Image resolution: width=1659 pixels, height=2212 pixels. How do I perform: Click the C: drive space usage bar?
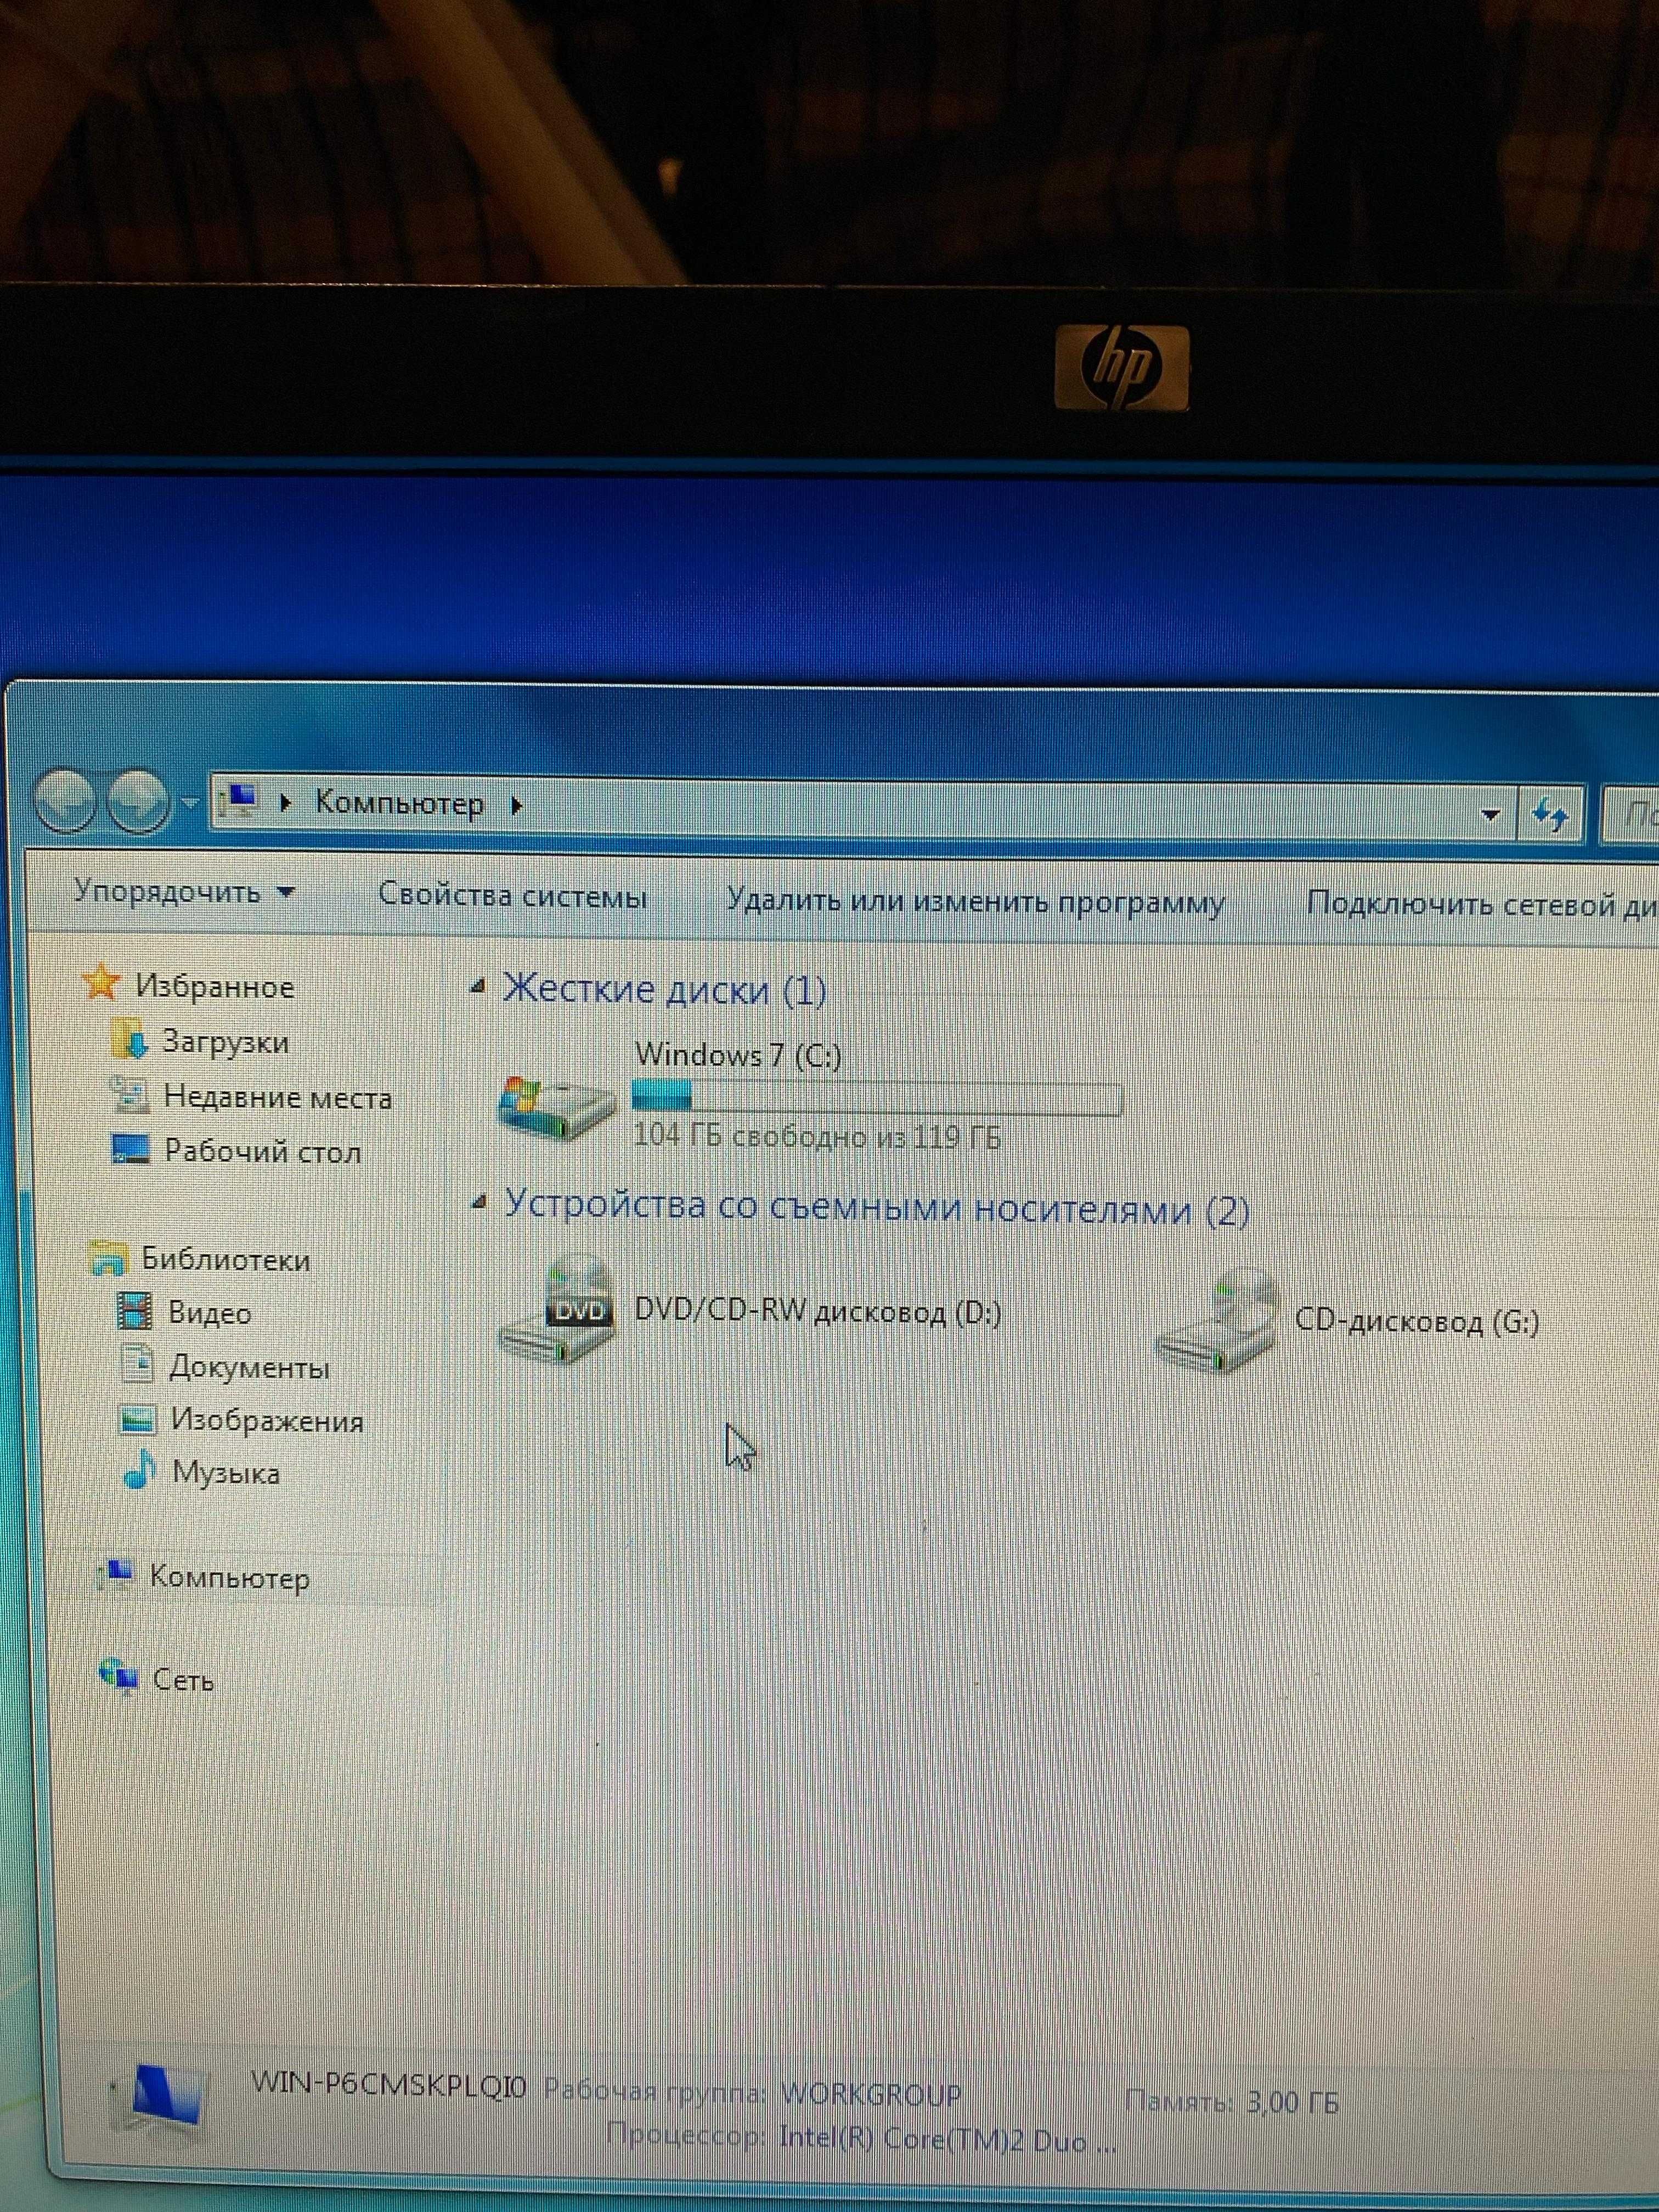pos(877,1098)
